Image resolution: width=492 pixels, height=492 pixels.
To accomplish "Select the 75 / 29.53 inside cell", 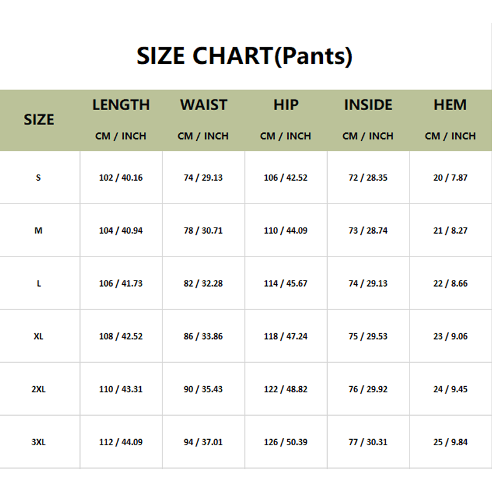I will [368, 336].
